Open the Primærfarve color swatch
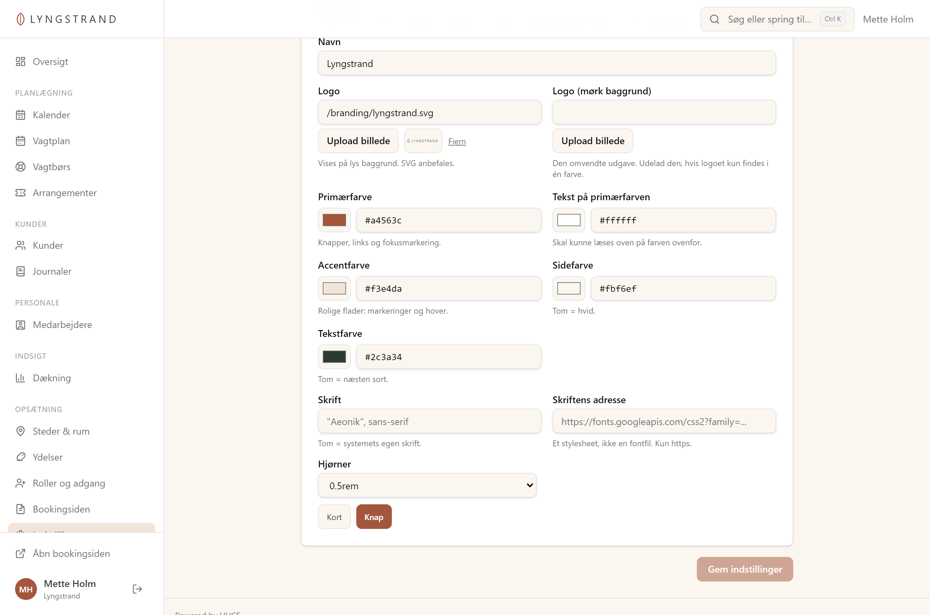The image size is (930, 615). 334,220
